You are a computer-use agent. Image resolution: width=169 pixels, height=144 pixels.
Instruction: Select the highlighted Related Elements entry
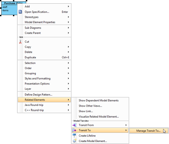click(x=44, y=100)
